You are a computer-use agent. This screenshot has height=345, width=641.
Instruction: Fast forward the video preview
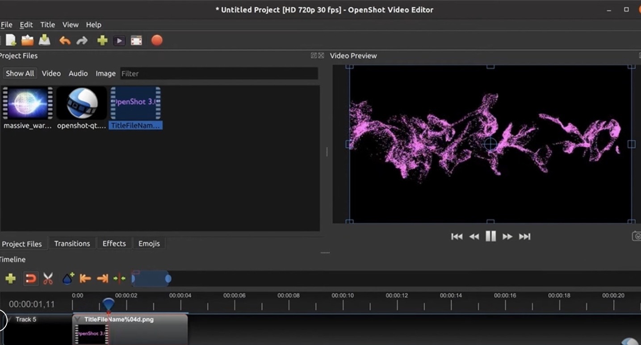click(x=507, y=237)
